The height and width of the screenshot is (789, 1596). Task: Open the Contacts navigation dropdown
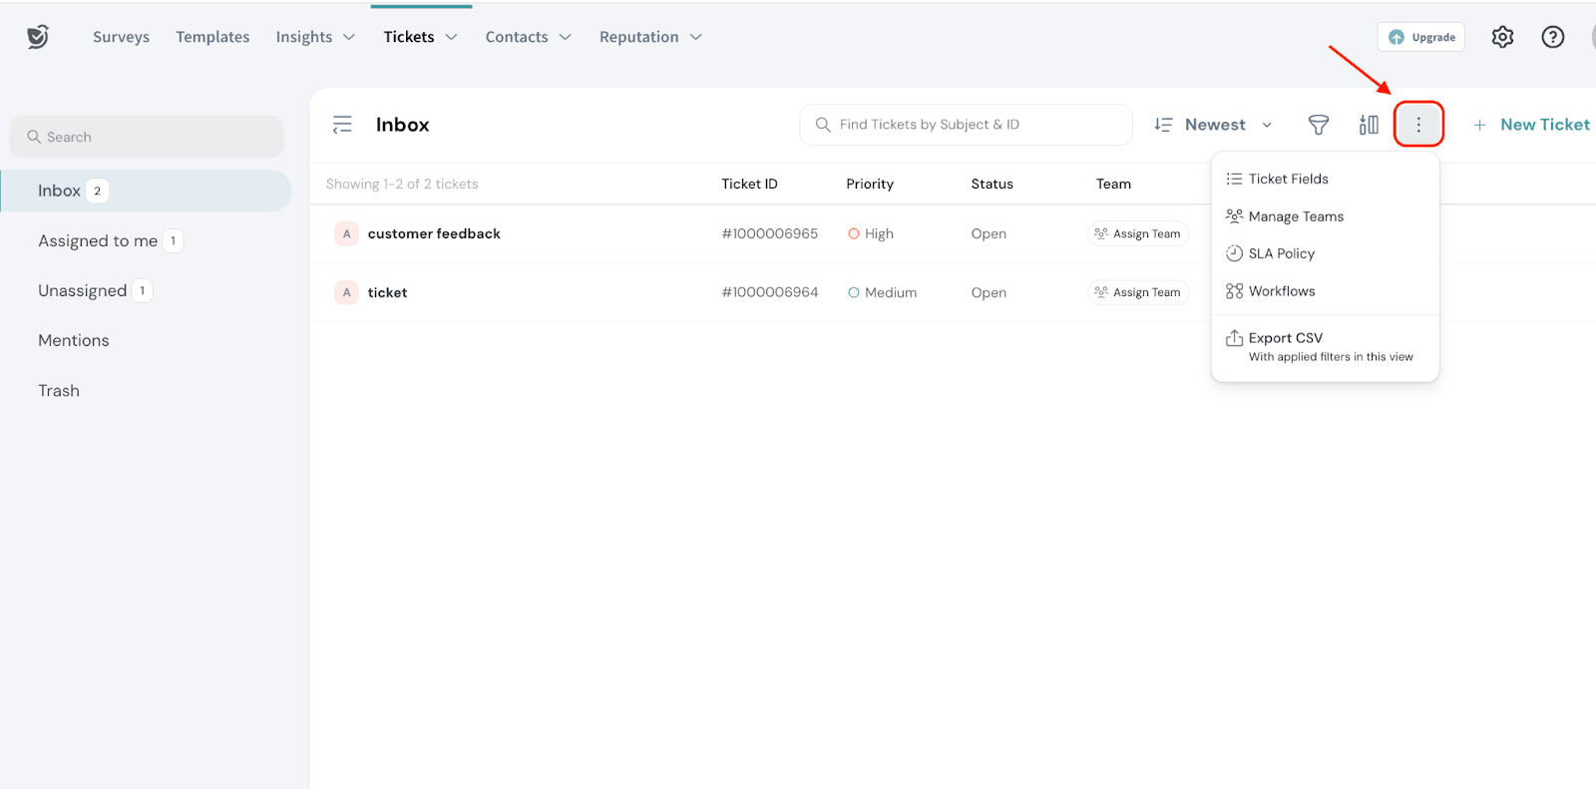(x=528, y=37)
